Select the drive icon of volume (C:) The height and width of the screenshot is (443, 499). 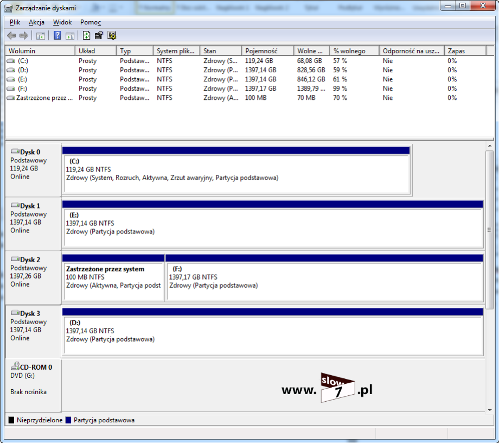(11, 61)
